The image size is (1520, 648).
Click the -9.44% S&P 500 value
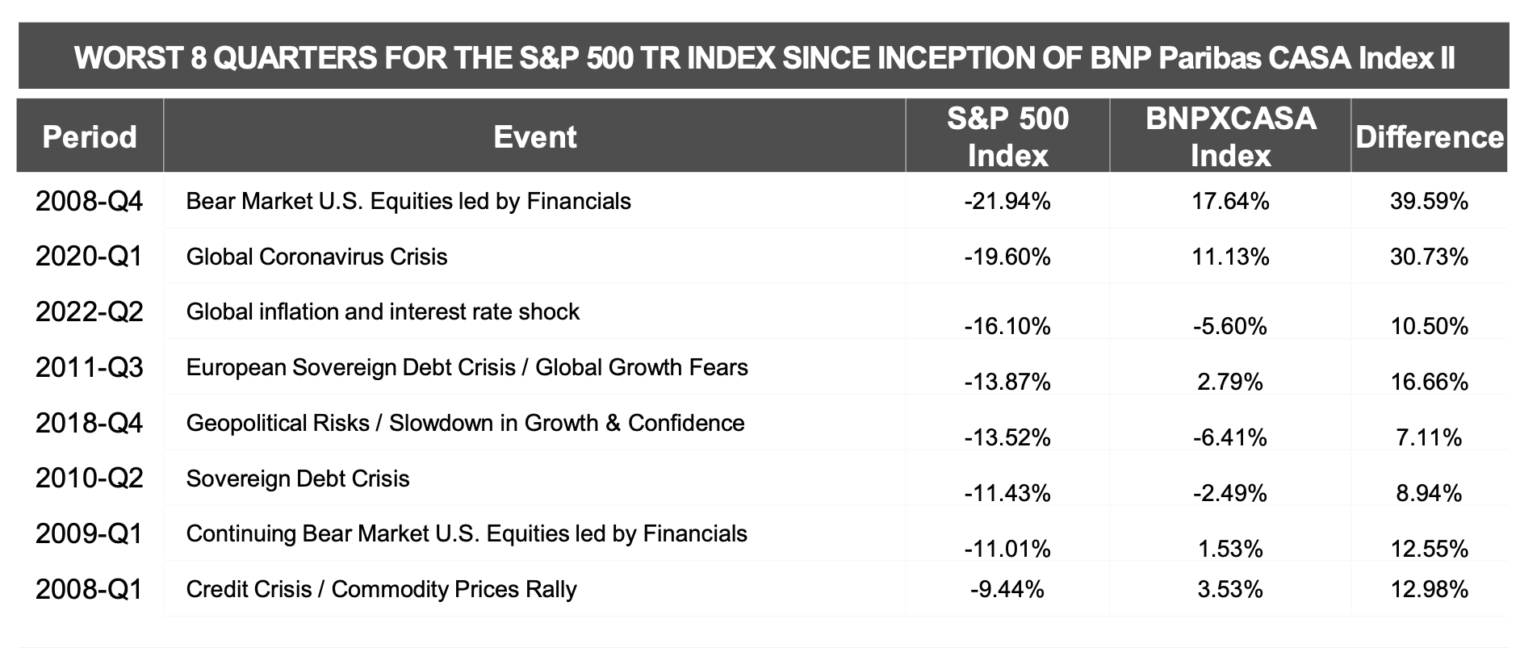click(1007, 589)
